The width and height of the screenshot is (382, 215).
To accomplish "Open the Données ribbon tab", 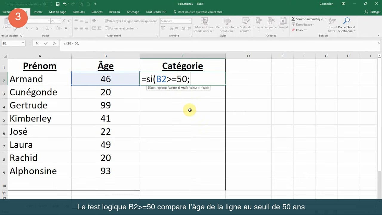I will pos(97,12).
